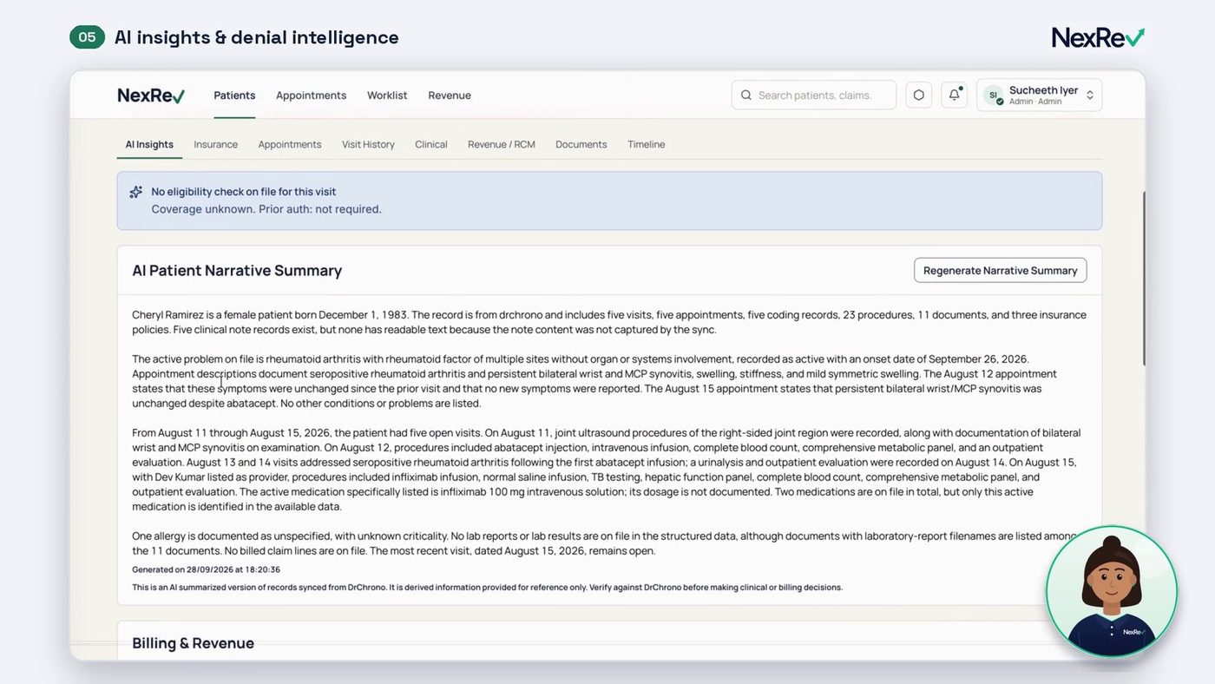The height and width of the screenshot is (684, 1215).
Task: Open the notifications bell
Action: pyautogui.click(x=955, y=95)
